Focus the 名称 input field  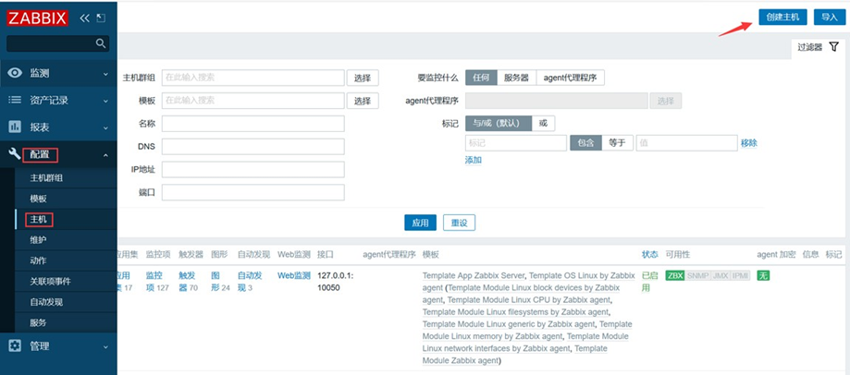(253, 124)
